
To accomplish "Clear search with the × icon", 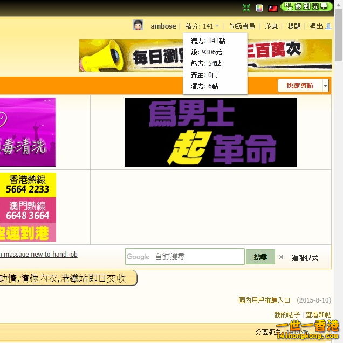I will point(281,257).
